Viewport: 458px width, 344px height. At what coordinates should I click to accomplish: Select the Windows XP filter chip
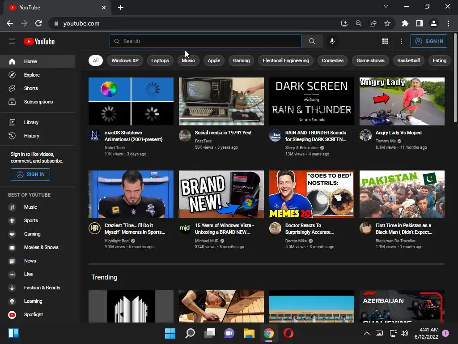(x=125, y=60)
